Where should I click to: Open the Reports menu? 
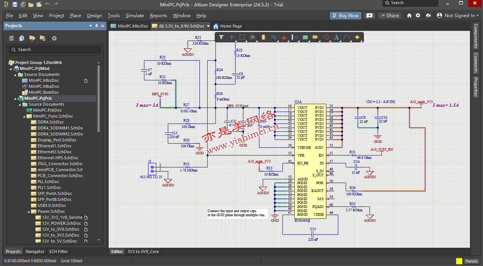click(x=158, y=16)
